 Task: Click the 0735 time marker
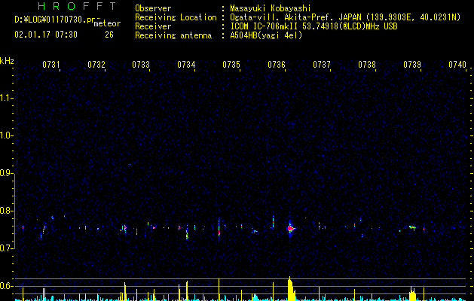pos(231,64)
